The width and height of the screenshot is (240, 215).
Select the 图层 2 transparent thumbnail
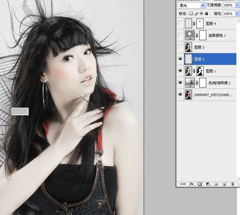click(188, 59)
